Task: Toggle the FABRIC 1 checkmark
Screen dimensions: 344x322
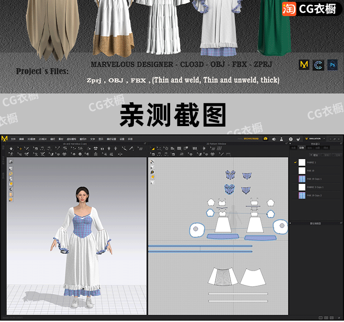Action: tap(295, 162)
